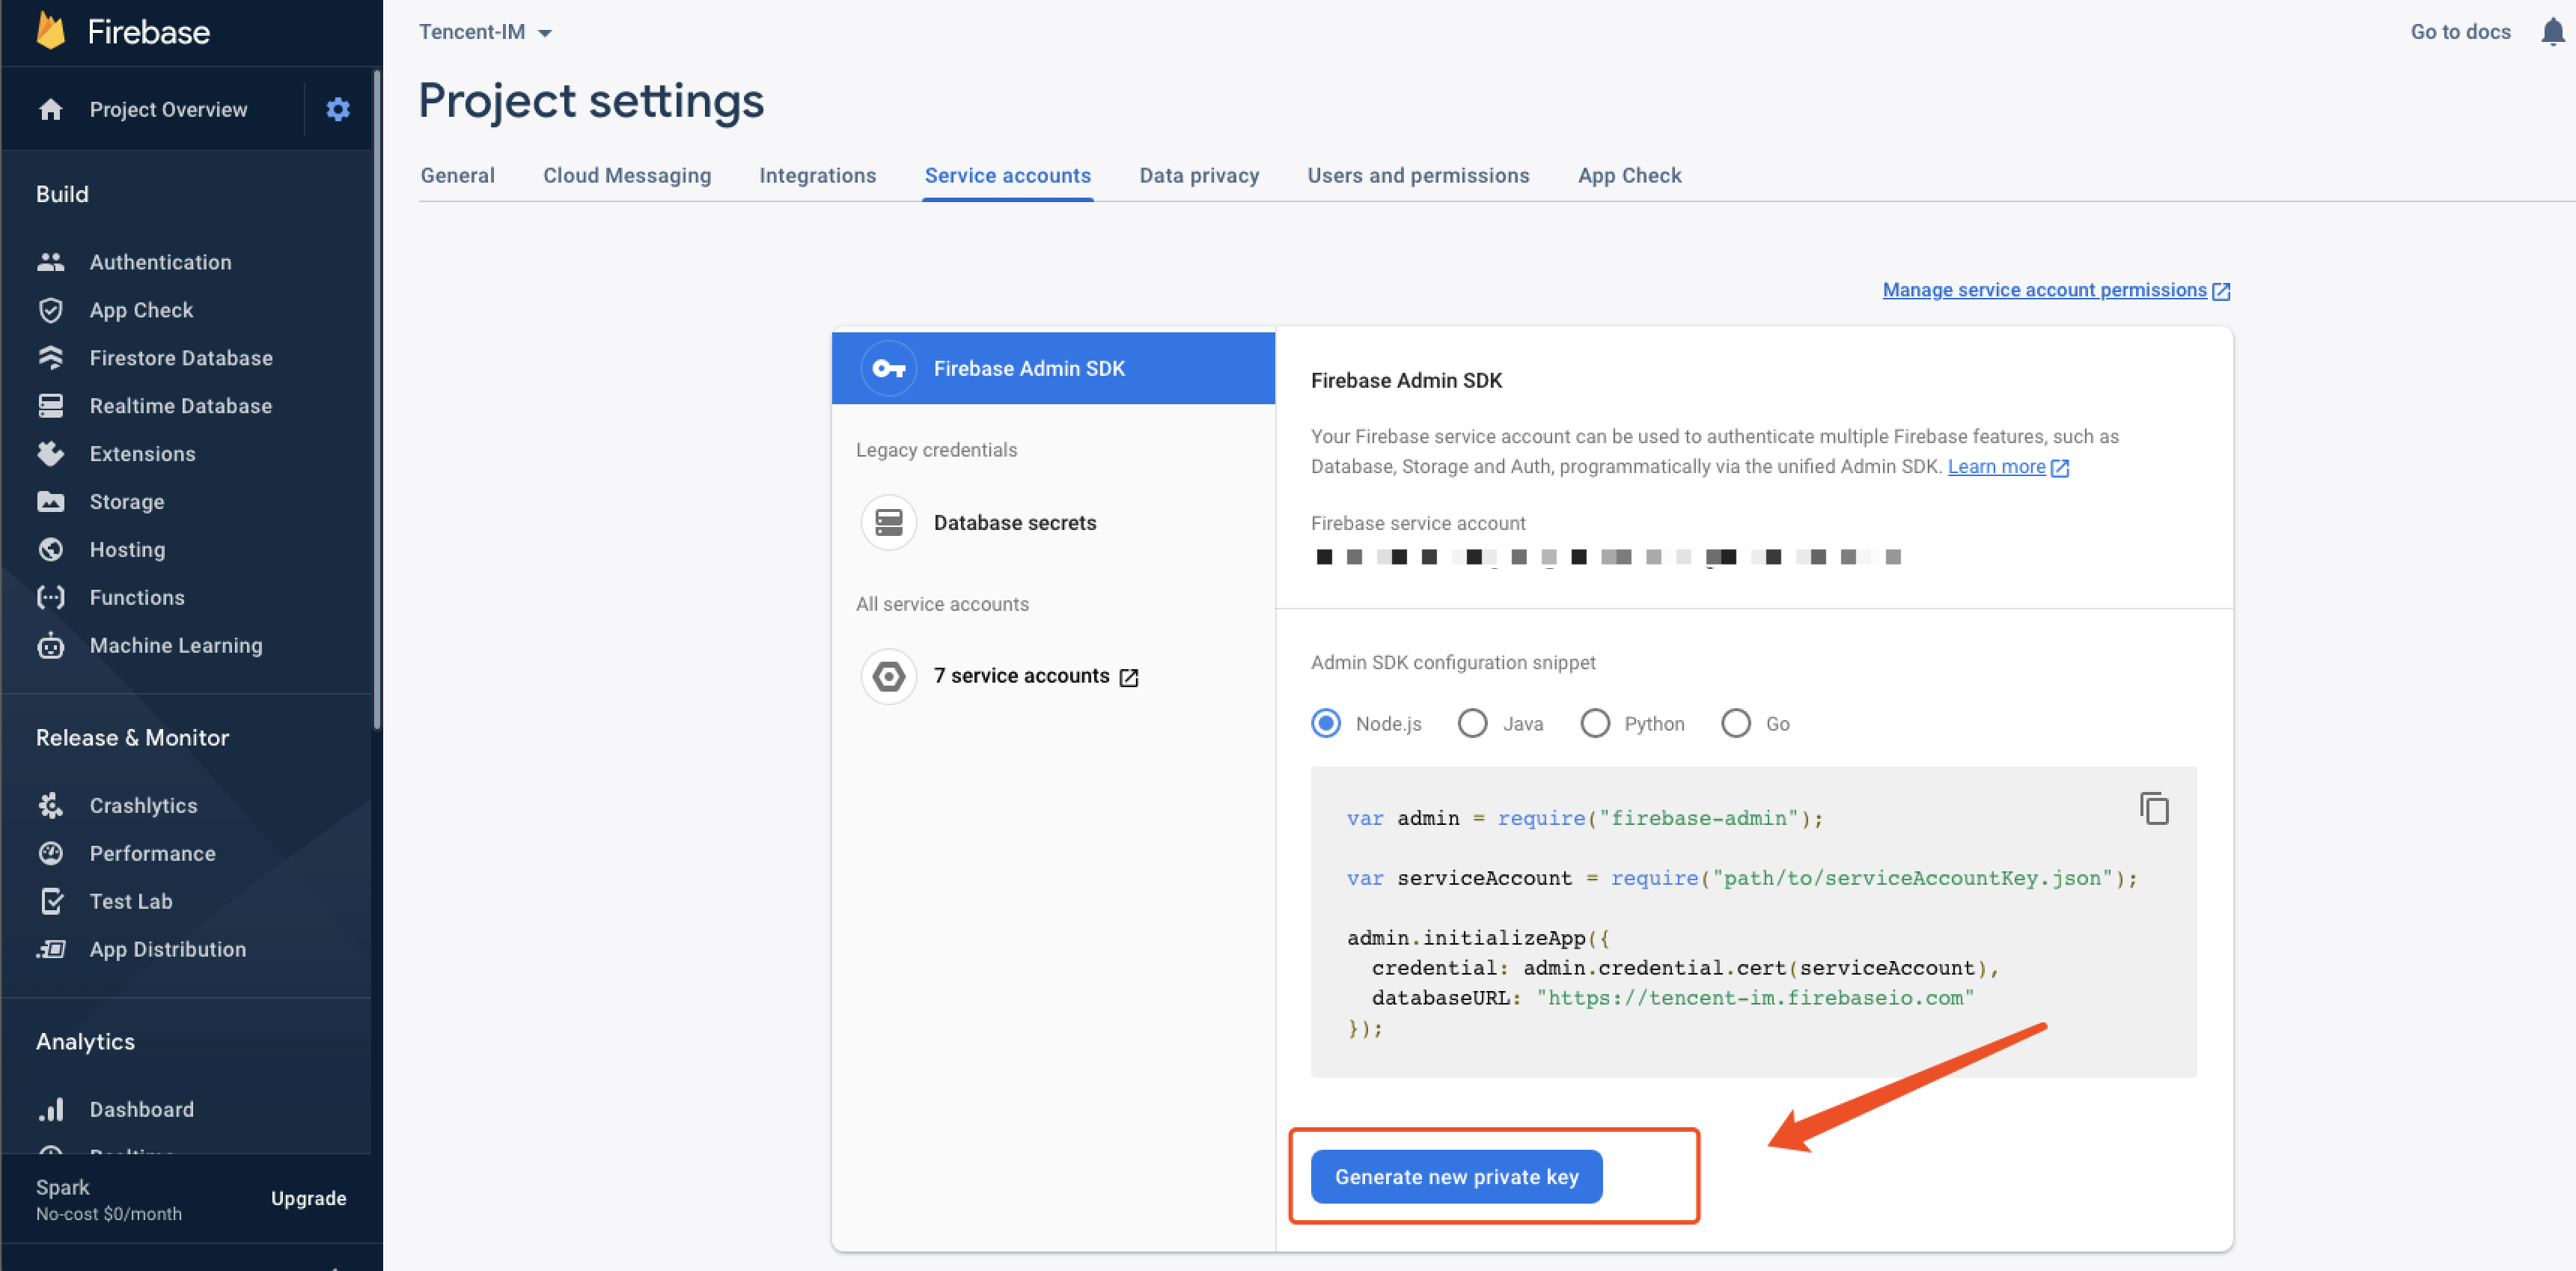Screen dimensions: 2576x1271
Task: Open the Service accounts tab
Action: 1008,176
